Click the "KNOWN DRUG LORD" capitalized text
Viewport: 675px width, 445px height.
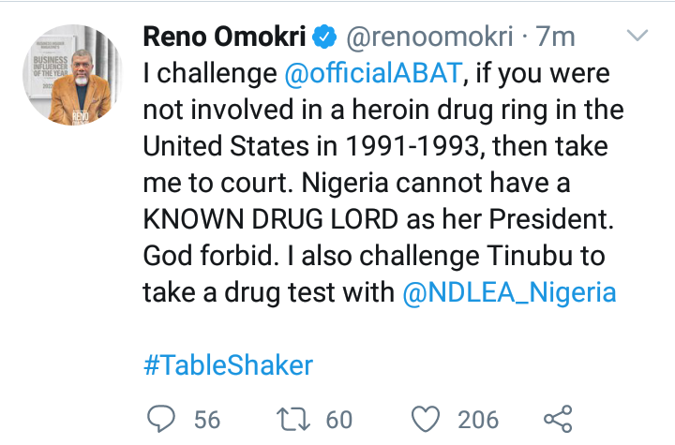(x=290, y=219)
